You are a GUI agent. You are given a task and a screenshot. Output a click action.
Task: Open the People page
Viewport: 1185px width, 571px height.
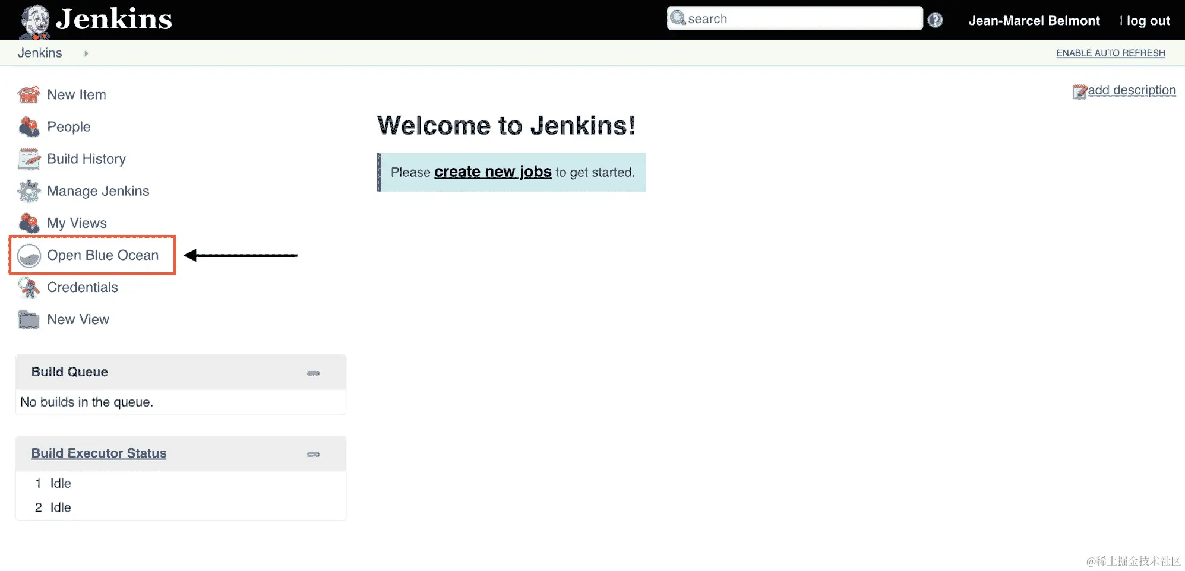point(69,126)
